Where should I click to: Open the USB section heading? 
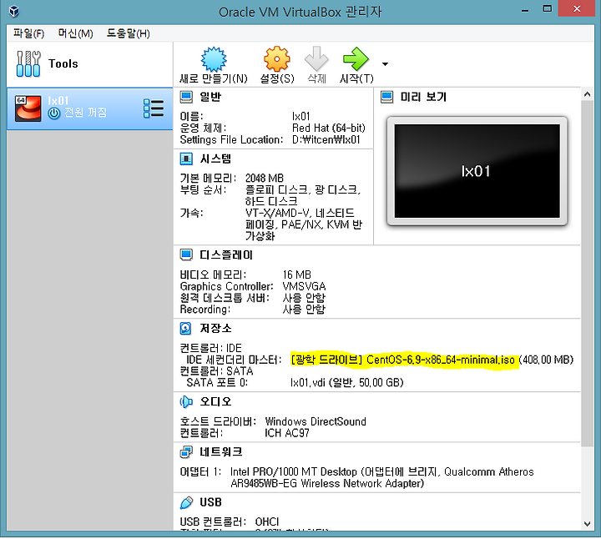click(210, 502)
